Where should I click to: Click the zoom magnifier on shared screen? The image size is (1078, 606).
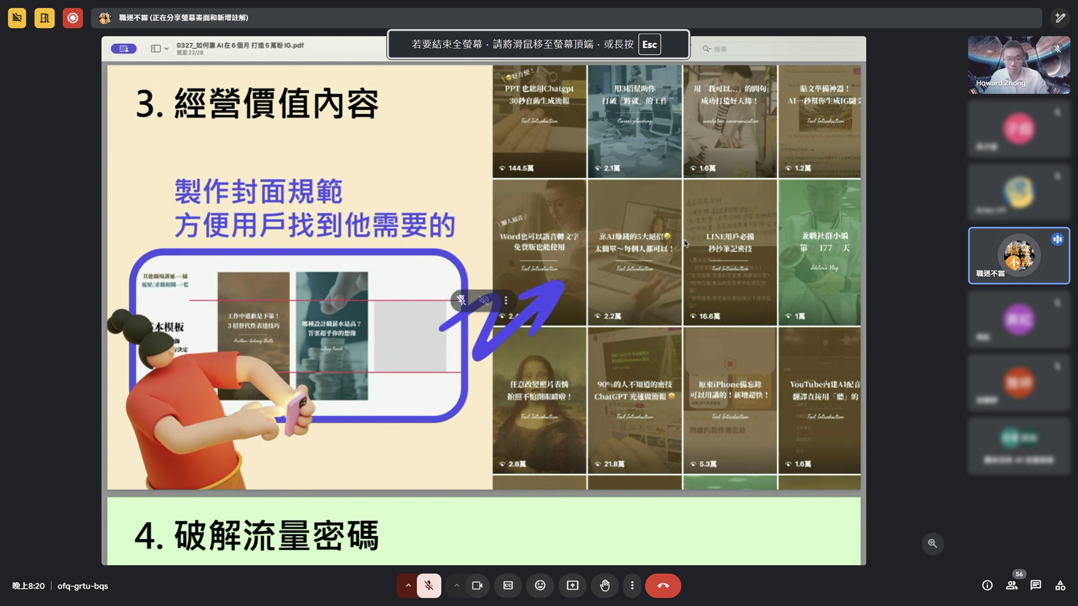(932, 544)
